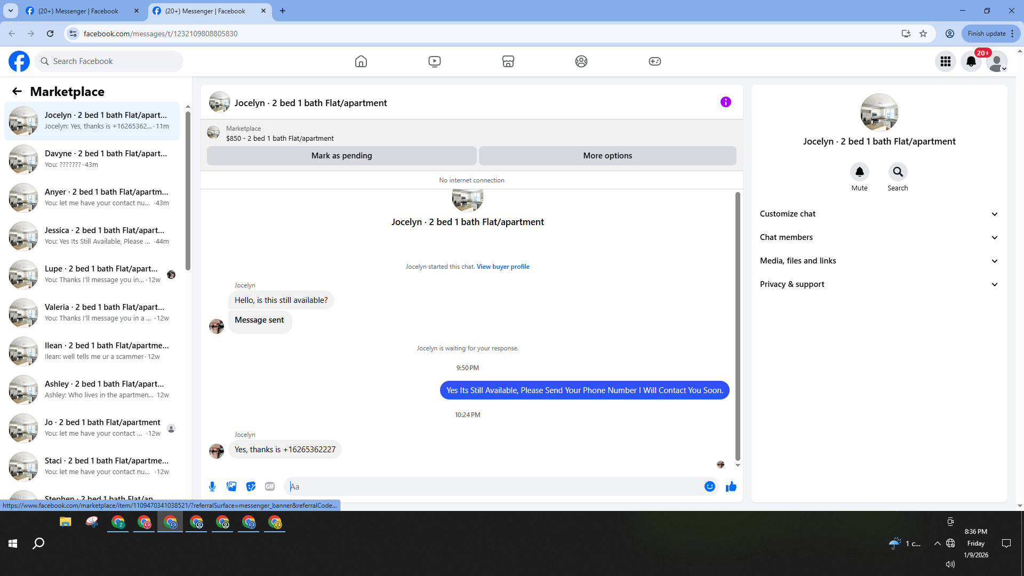Expand Customize chat section

coord(878,214)
